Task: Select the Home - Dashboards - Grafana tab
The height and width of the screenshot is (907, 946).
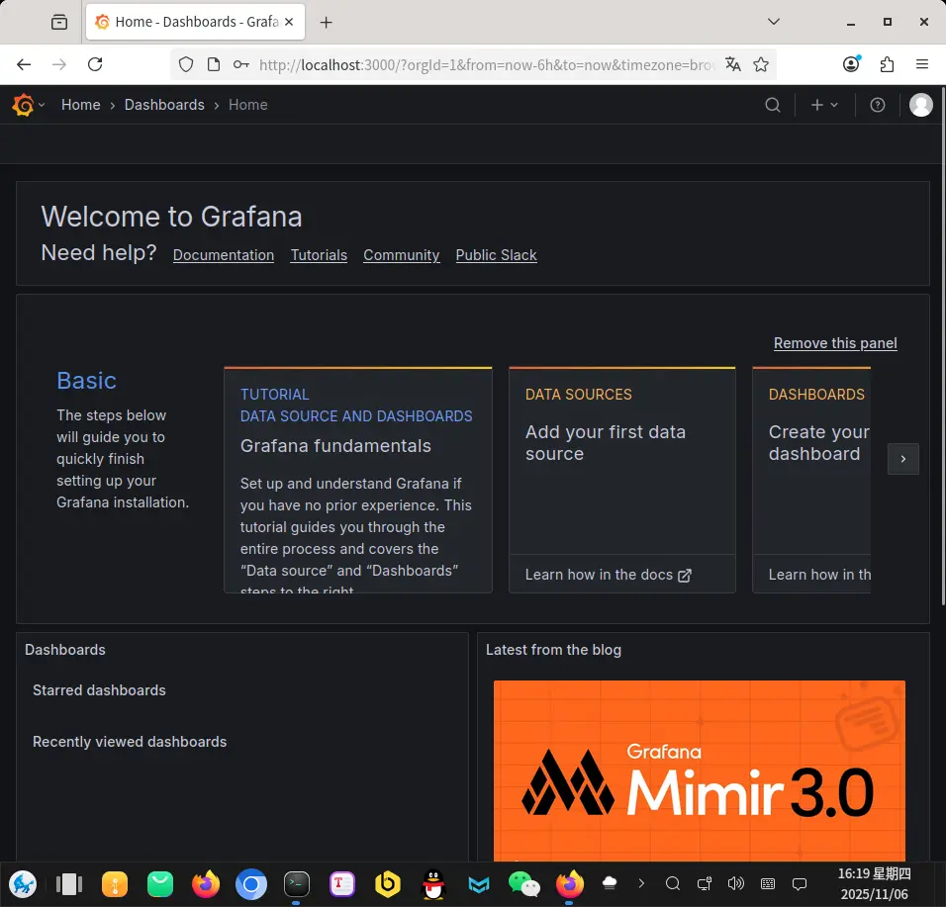Action: [x=195, y=23]
